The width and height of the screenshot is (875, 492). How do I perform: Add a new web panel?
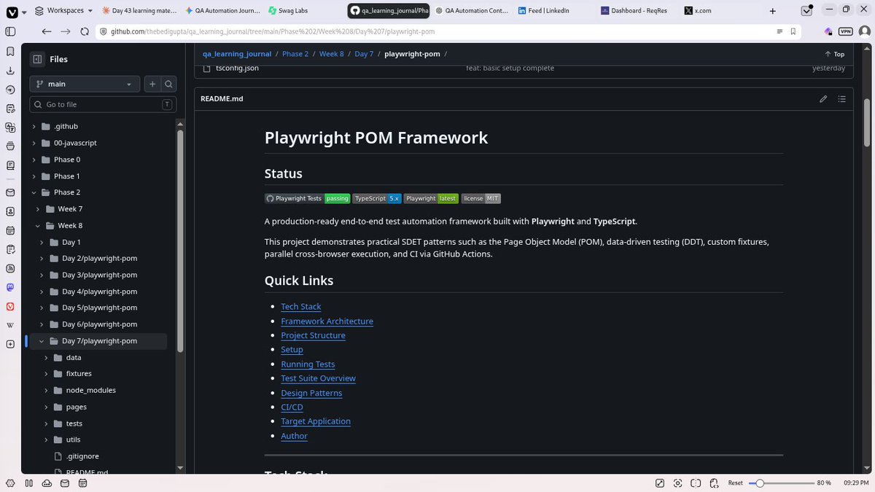coord(10,344)
